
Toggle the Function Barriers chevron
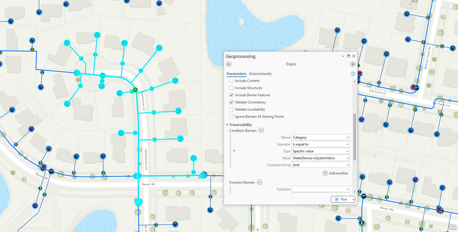pos(259,182)
